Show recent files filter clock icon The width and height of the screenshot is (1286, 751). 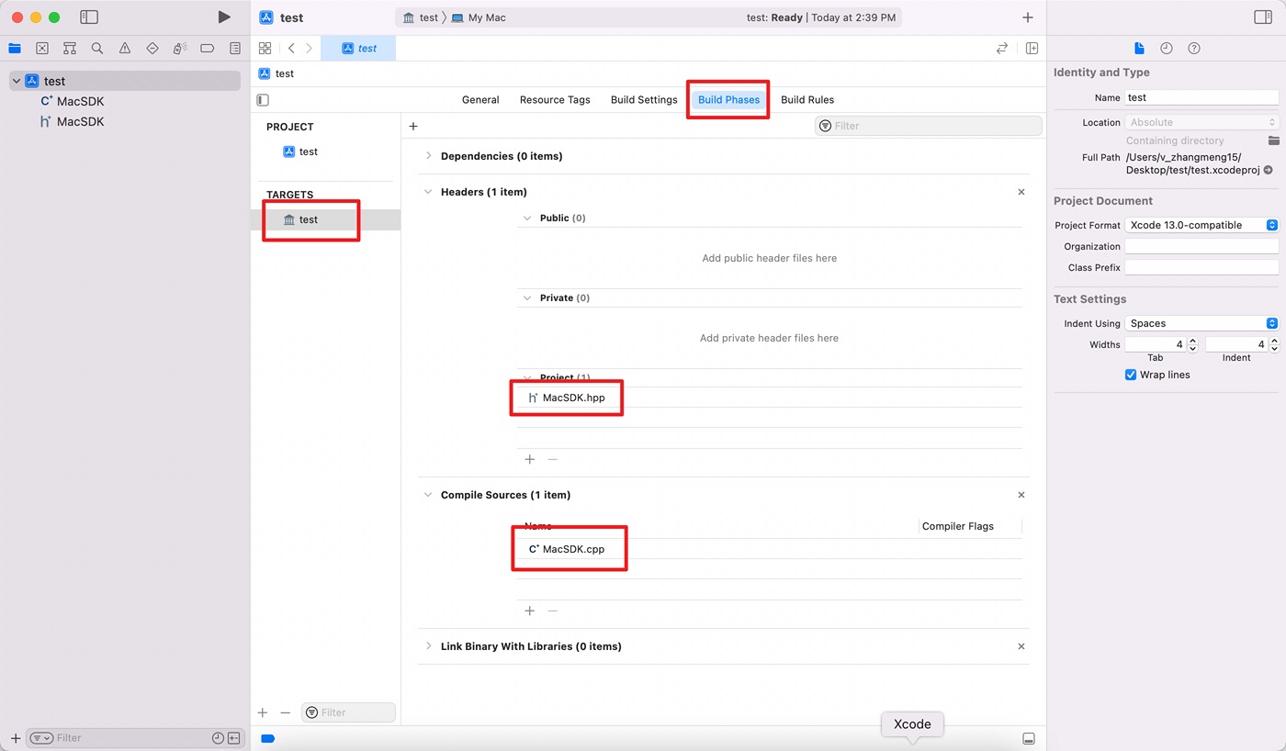(x=218, y=738)
